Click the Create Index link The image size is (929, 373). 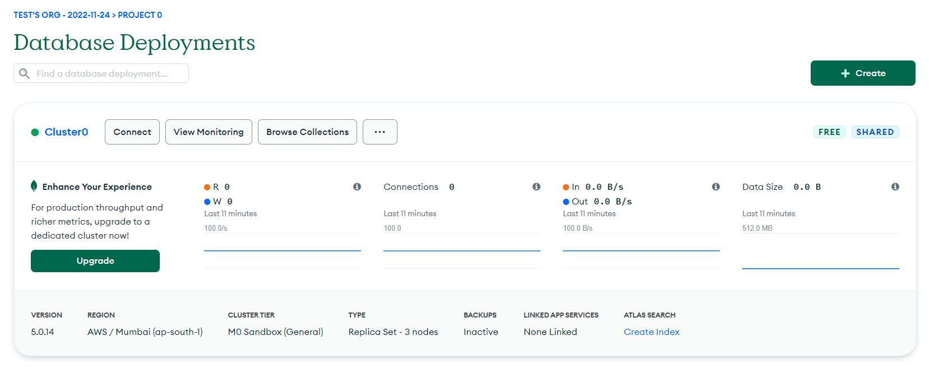tap(651, 332)
